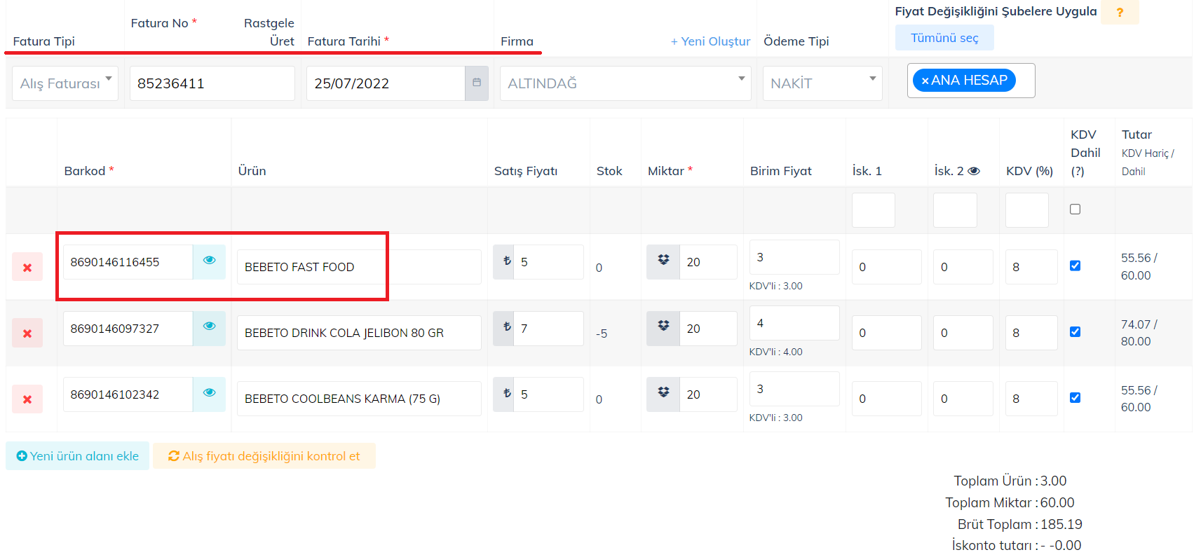Image resolution: width=1201 pixels, height=557 pixels.
Task: Click quantity box icon for BEBETO FAST FOOD
Action: pos(663,261)
